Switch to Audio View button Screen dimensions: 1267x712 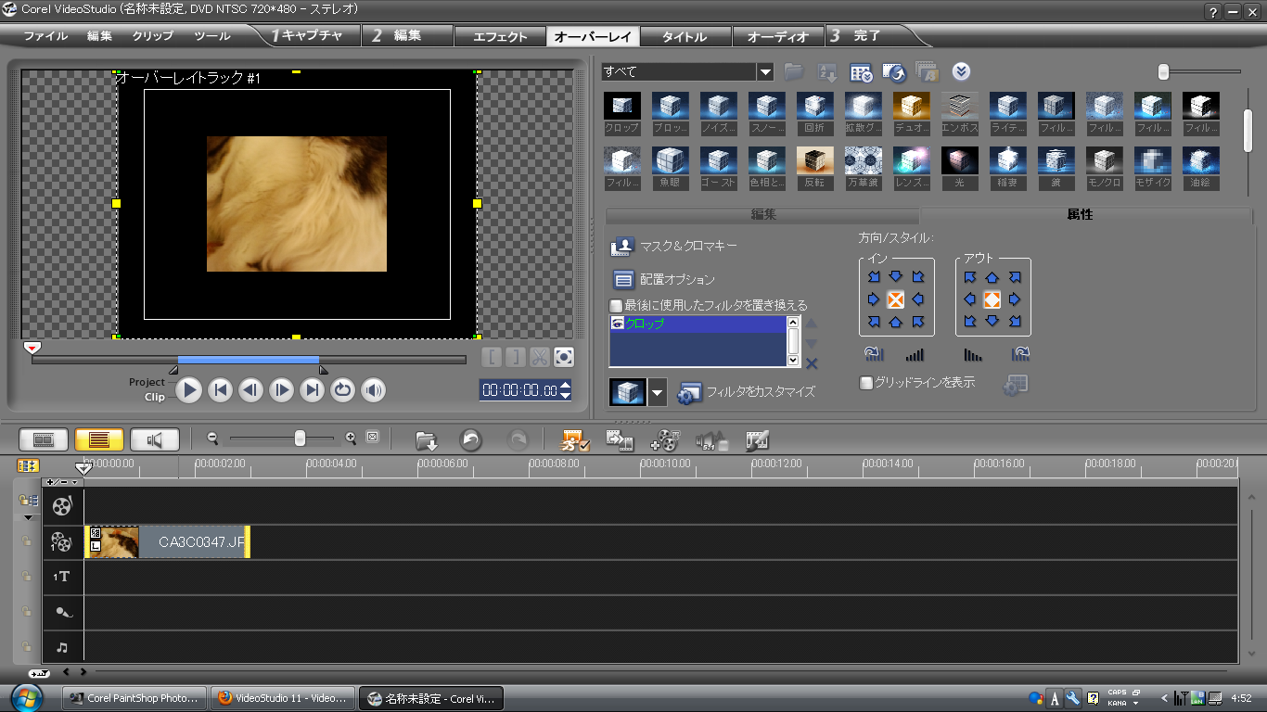(154, 440)
